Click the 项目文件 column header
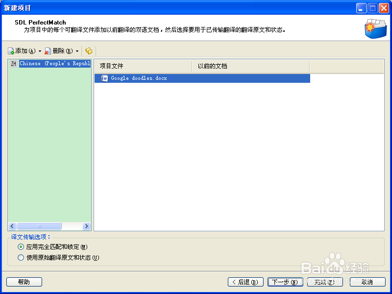 pos(143,66)
